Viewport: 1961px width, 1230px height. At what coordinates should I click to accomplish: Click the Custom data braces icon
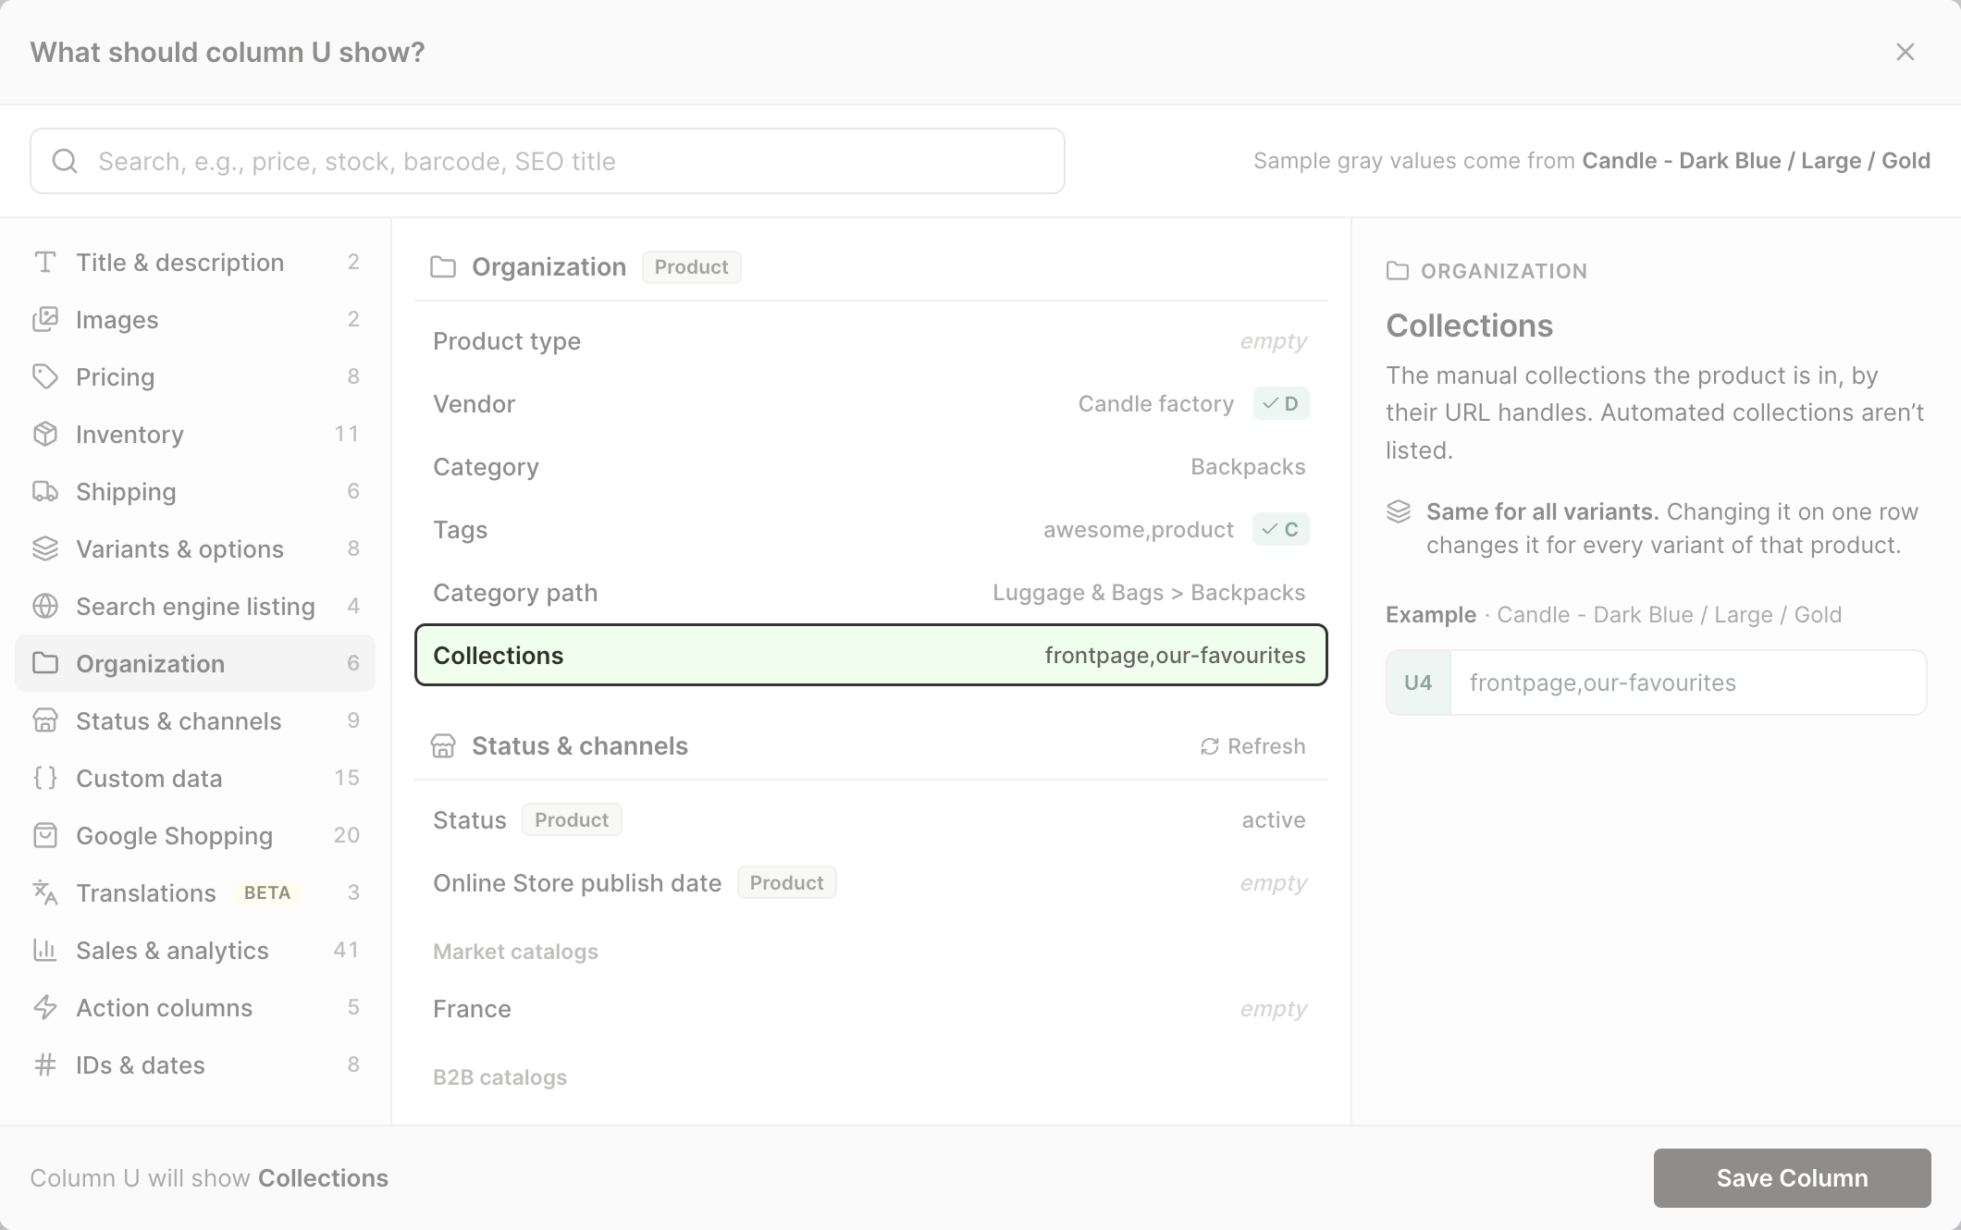point(45,779)
